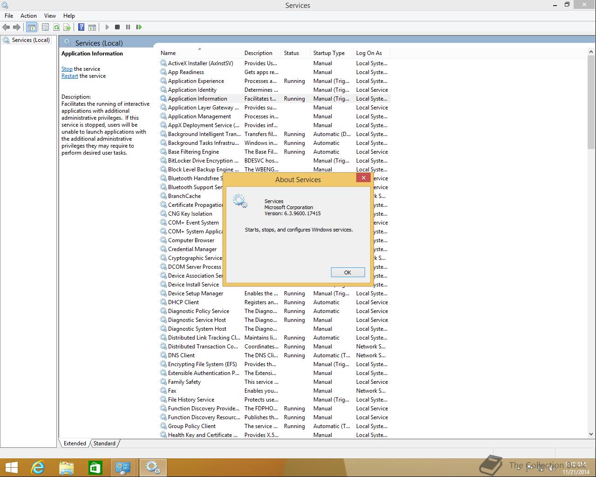This screenshot has width=596, height=477.
Task: Sort by the Startup Type column header
Action: tap(332, 53)
